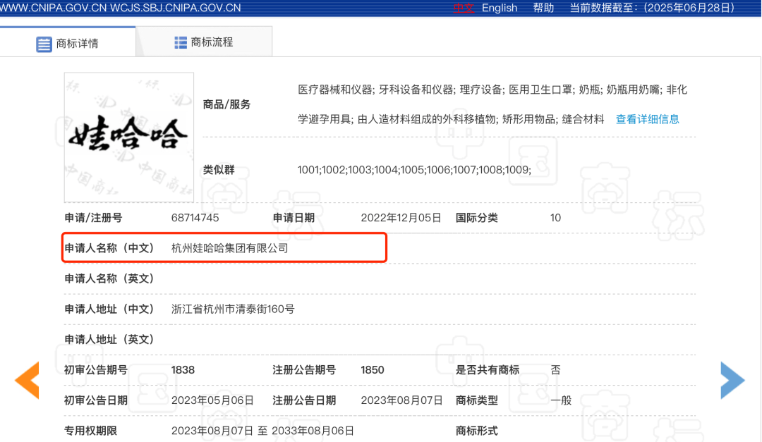Image resolution: width=762 pixels, height=442 pixels.
Task: Click the blue next-record right arrow
Action: click(732, 381)
